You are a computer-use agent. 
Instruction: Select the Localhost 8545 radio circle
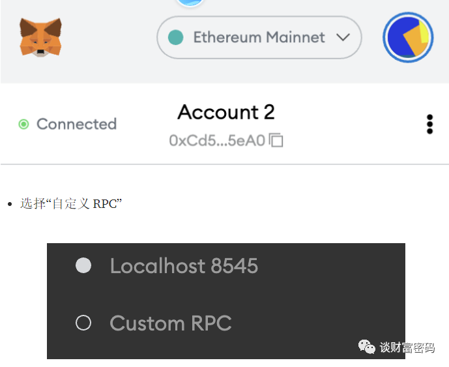pyautogui.click(x=83, y=265)
